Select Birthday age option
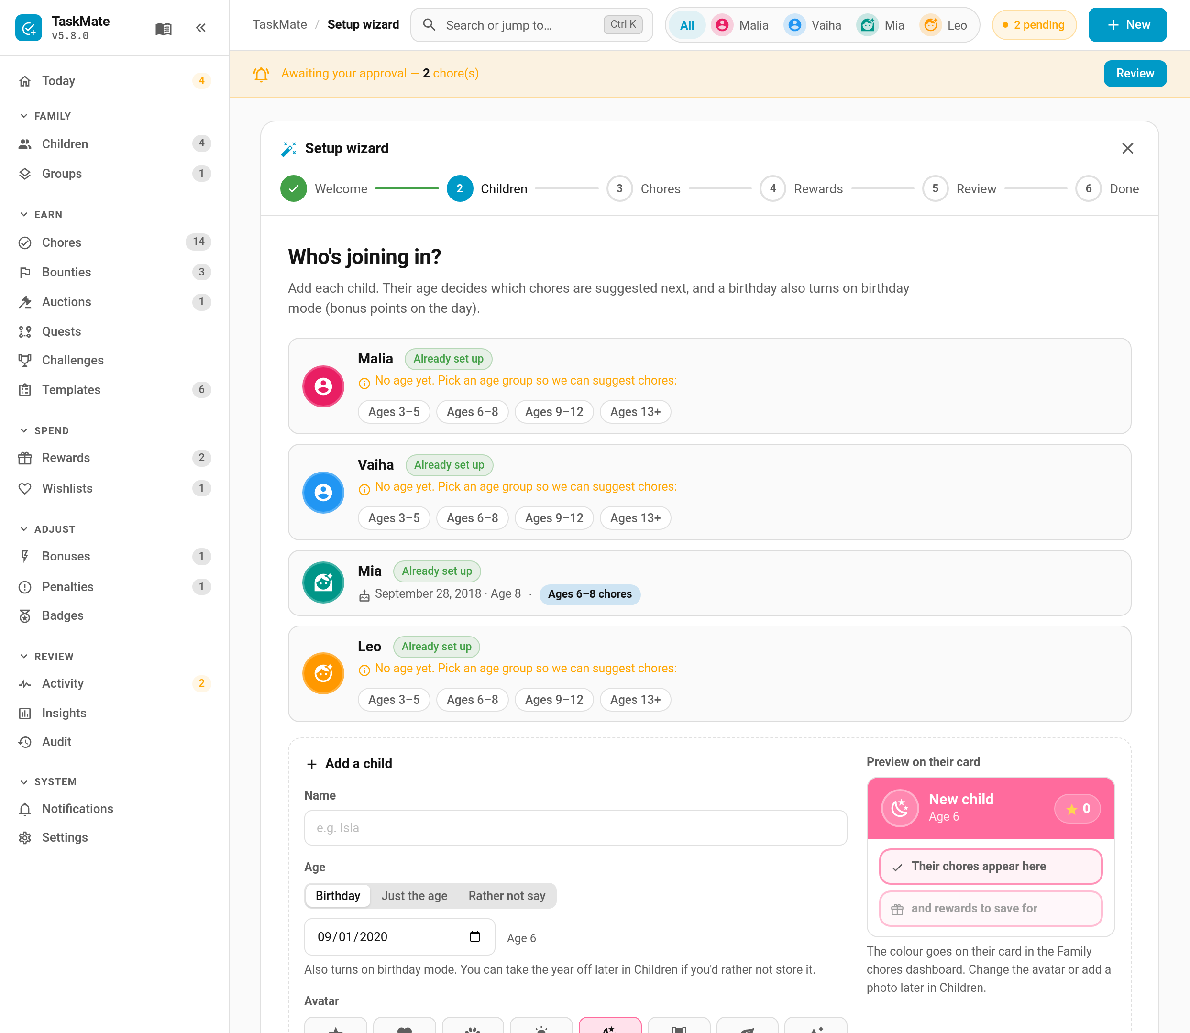1190x1033 pixels. coord(338,896)
